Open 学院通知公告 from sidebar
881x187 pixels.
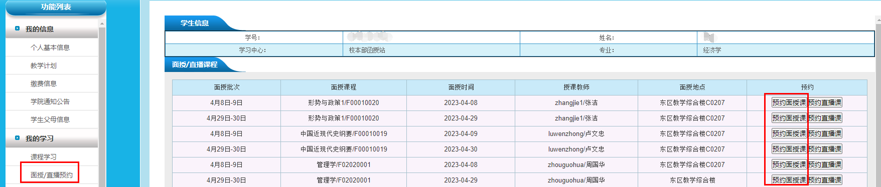50,101
